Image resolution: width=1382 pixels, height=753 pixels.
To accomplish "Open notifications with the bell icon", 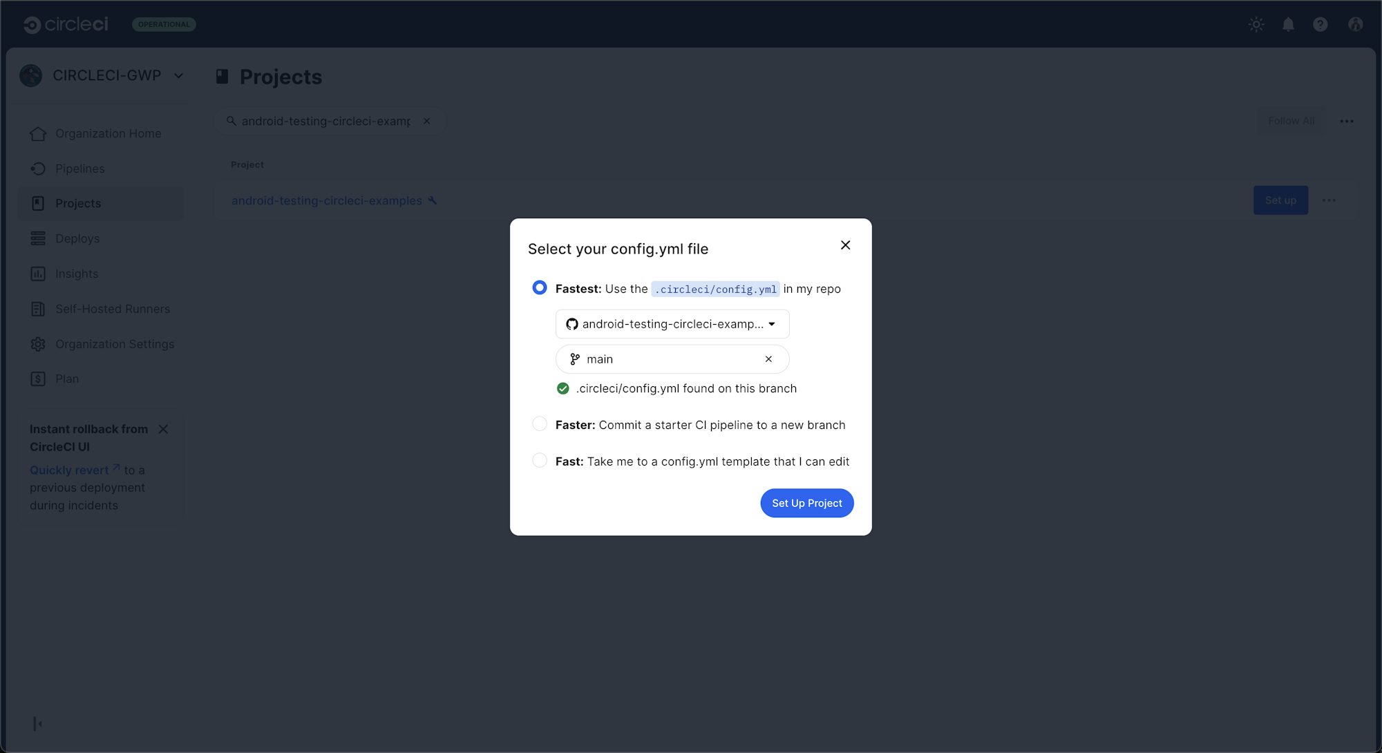I will click(x=1287, y=24).
